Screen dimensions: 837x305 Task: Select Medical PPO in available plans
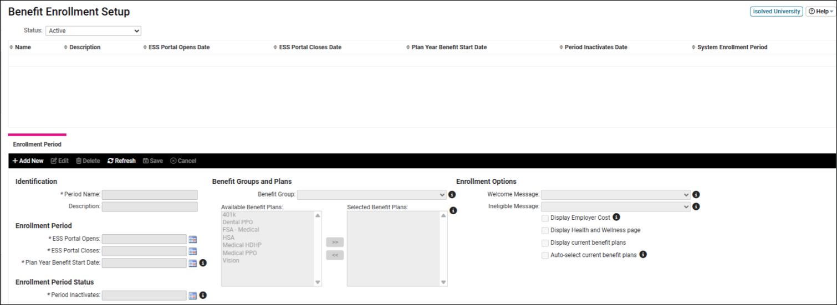239,253
